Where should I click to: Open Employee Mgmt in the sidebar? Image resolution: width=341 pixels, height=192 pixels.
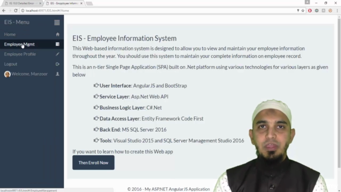click(32, 44)
